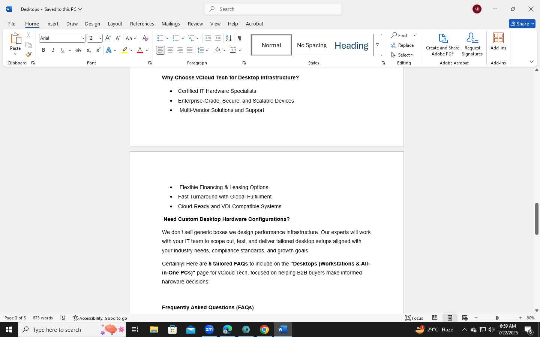This screenshot has height=337, width=540.
Task: Increase font size with the grow icon
Action: pos(108,38)
